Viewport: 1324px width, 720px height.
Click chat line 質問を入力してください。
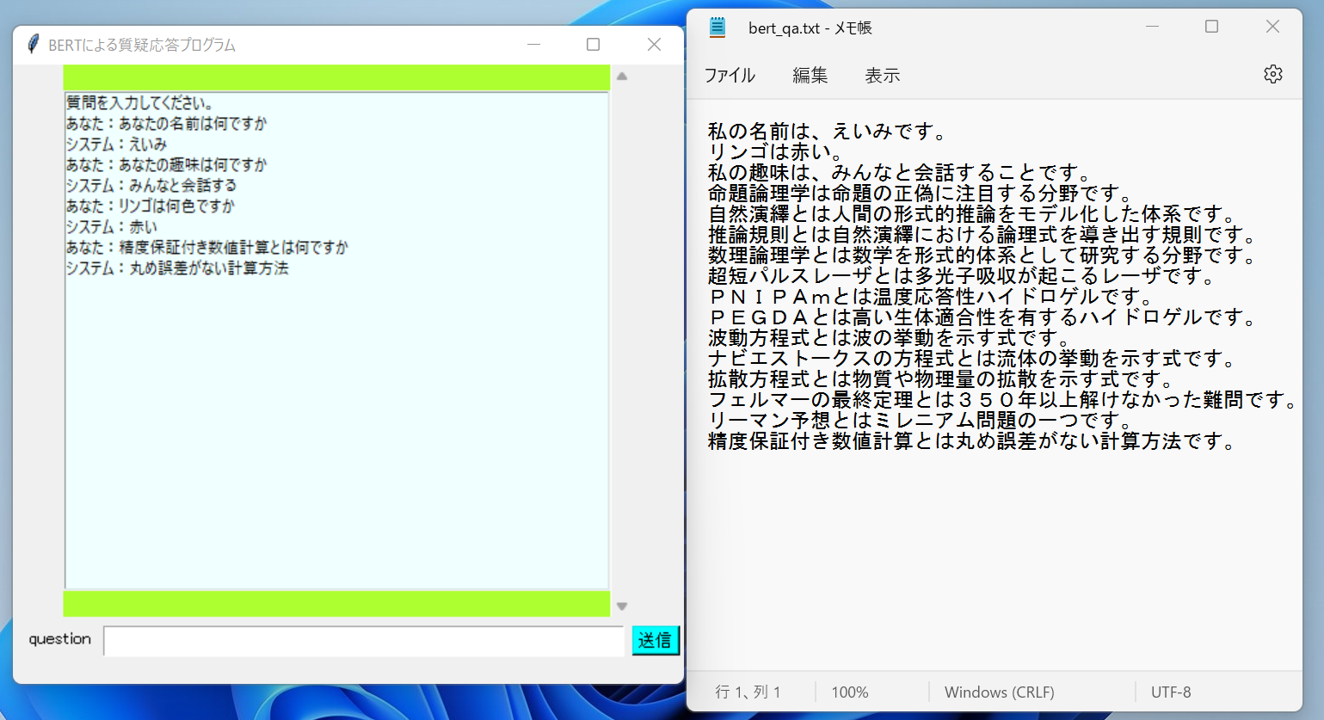pyautogui.click(x=140, y=103)
